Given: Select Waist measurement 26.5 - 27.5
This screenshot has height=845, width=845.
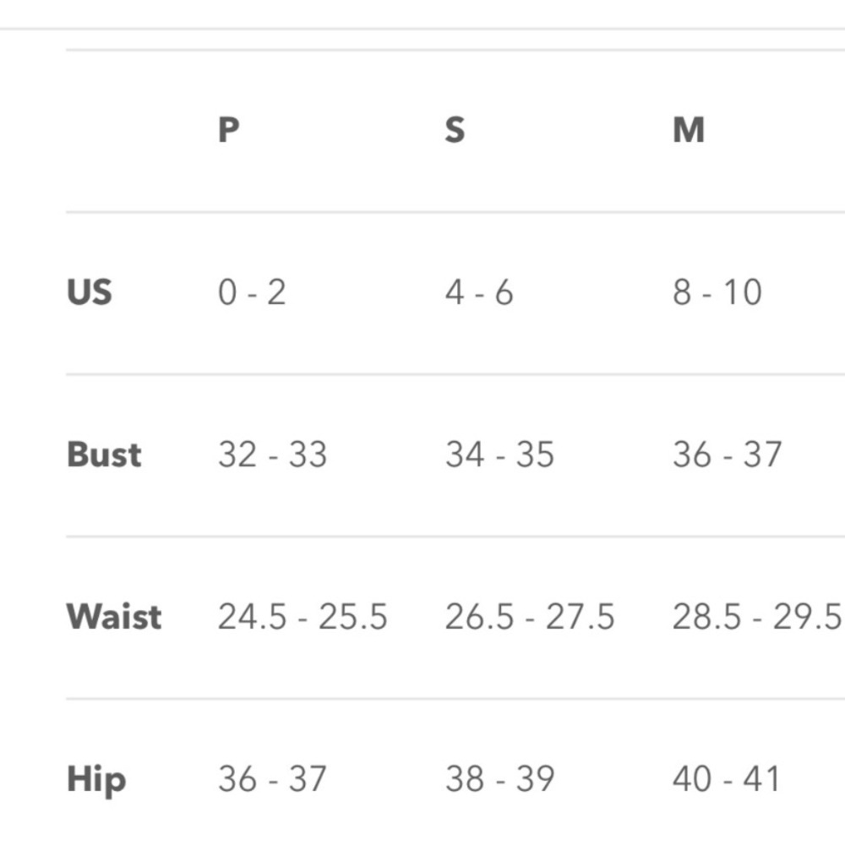Looking at the screenshot, I should [x=530, y=617].
